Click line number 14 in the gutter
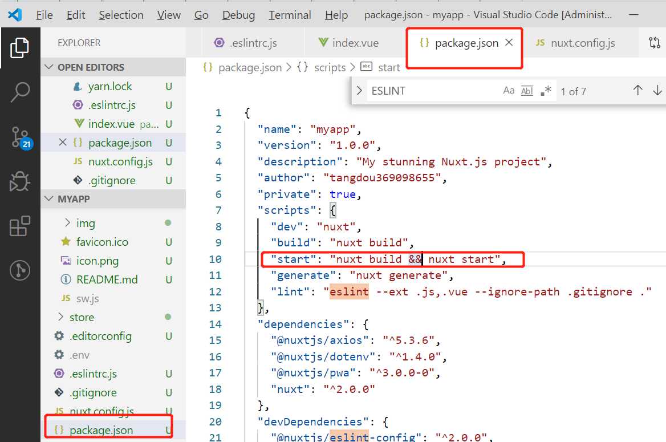 tap(216, 325)
